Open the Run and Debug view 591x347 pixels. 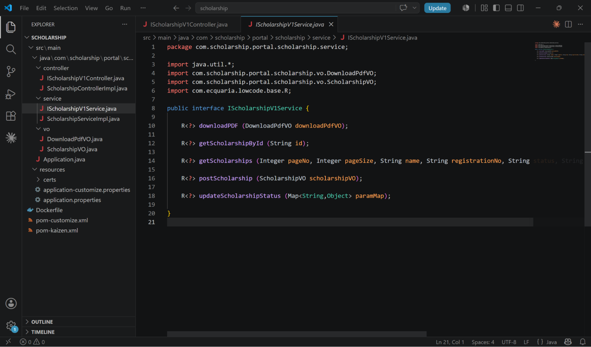click(x=11, y=94)
